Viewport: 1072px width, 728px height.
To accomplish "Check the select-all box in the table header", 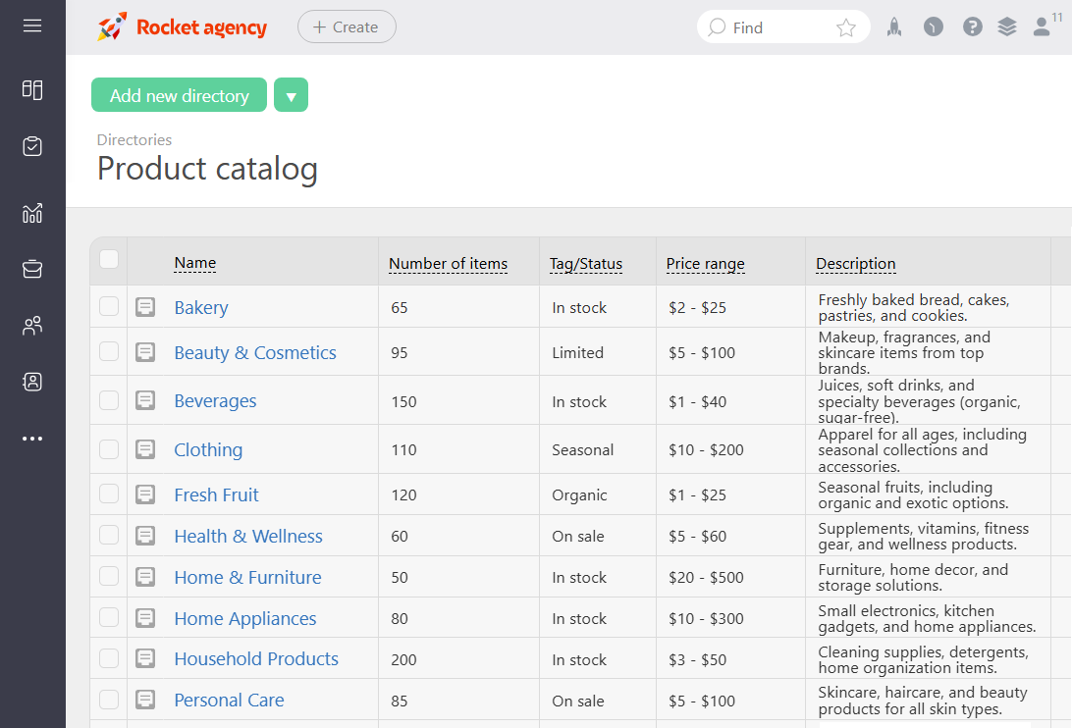I will pyautogui.click(x=108, y=261).
